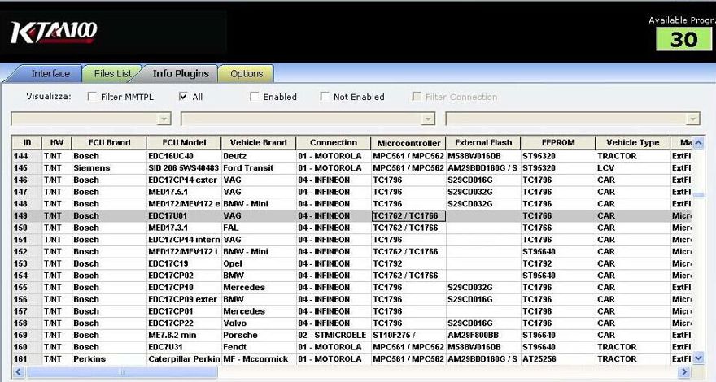Viewport: 716px width, 382px height.
Task: Click the Available Programs counter showing 30
Action: (x=683, y=39)
